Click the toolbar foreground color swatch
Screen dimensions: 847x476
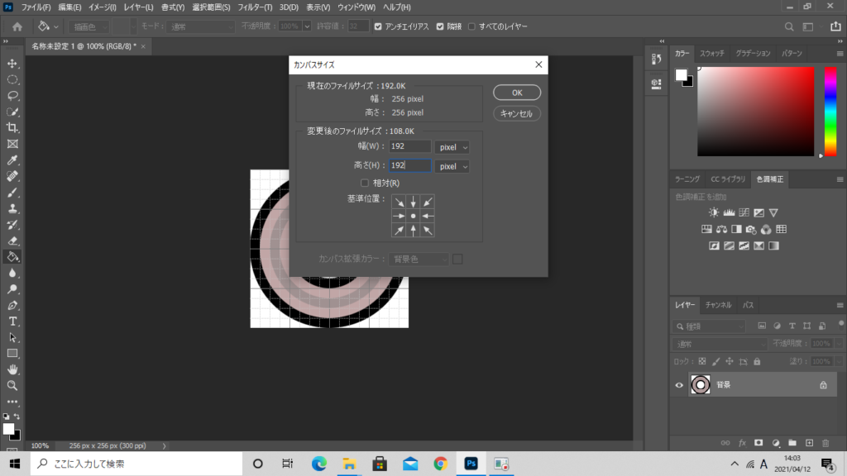tap(8, 429)
